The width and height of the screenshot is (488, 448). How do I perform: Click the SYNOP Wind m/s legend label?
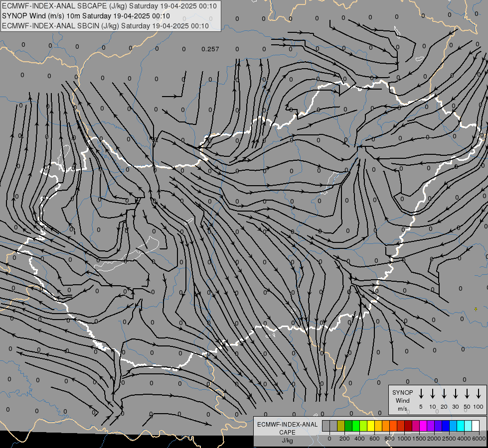click(x=402, y=400)
